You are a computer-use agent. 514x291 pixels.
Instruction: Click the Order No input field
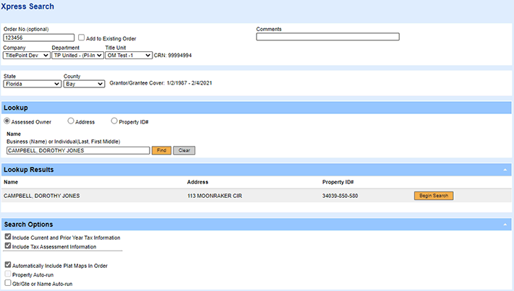click(39, 38)
